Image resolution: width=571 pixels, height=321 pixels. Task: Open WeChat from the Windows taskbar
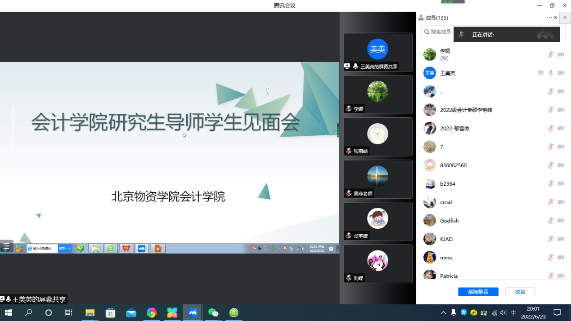213,312
